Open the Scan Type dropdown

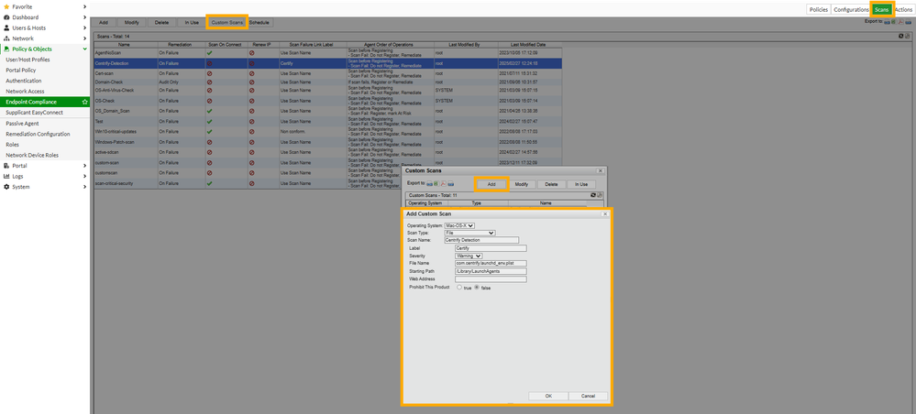[x=469, y=233]
